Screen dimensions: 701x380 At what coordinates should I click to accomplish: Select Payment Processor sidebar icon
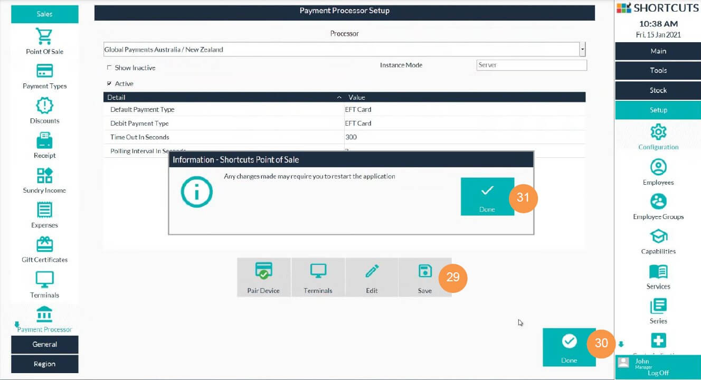click(x=44, y=314)
